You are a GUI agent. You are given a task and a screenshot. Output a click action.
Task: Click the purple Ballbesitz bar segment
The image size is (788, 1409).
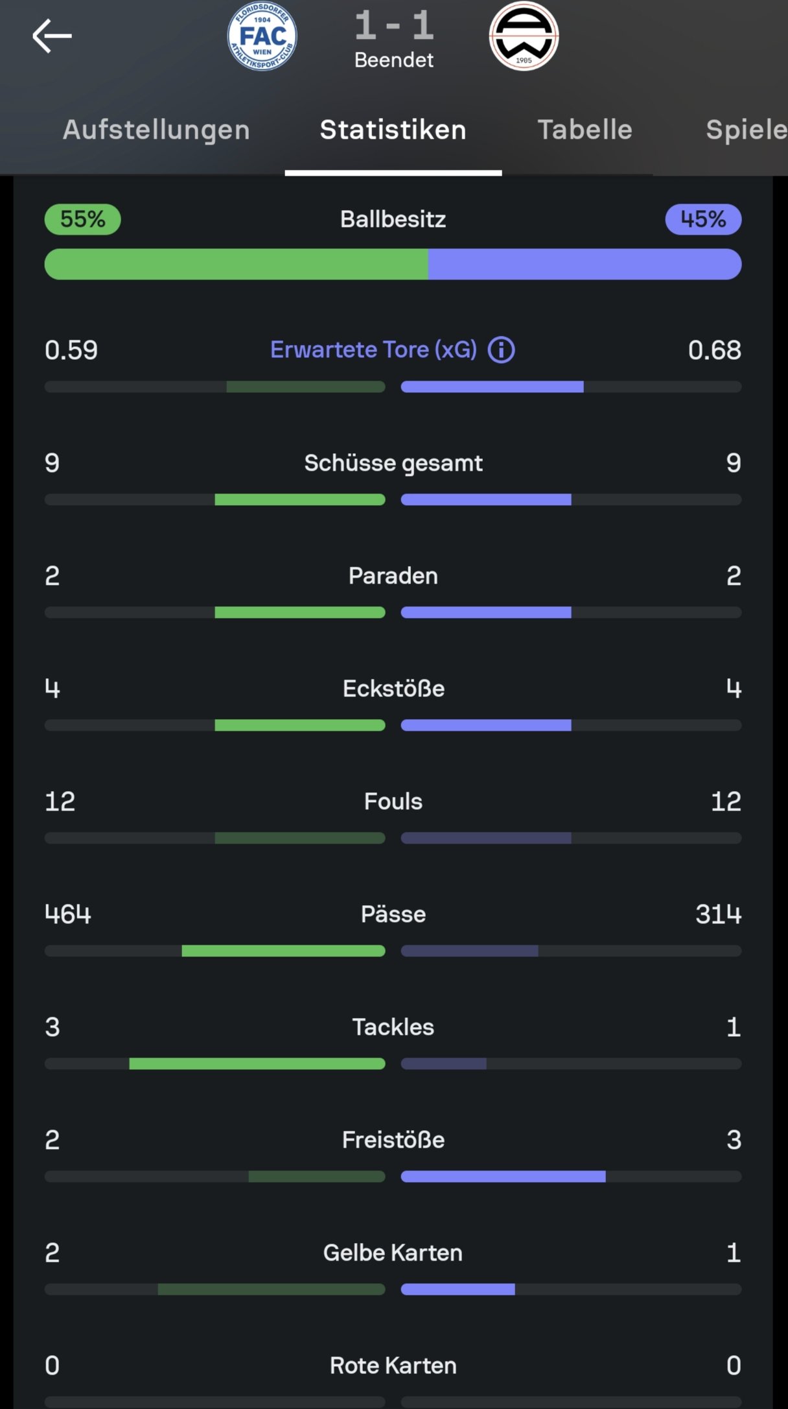point(585,265)
